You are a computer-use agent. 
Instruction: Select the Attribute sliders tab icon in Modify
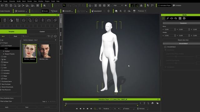[163, 18]
